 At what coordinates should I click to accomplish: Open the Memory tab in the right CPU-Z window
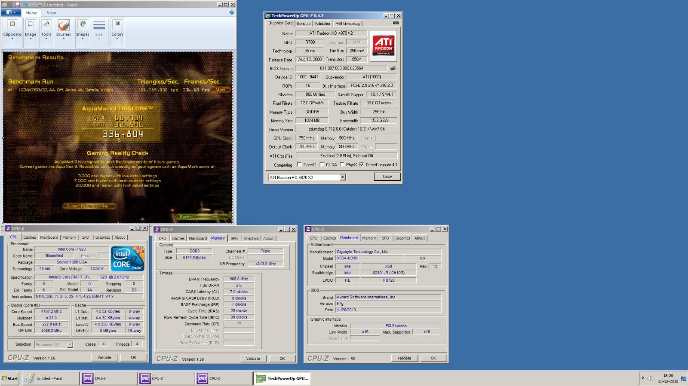point(369,238)
